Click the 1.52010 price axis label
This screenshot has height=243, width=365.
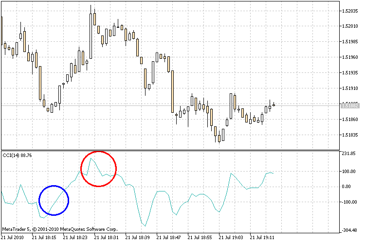point(350,26)
